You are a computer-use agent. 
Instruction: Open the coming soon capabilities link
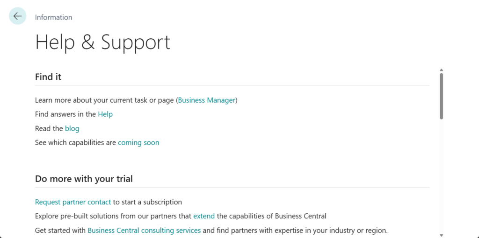click(138, 142)
